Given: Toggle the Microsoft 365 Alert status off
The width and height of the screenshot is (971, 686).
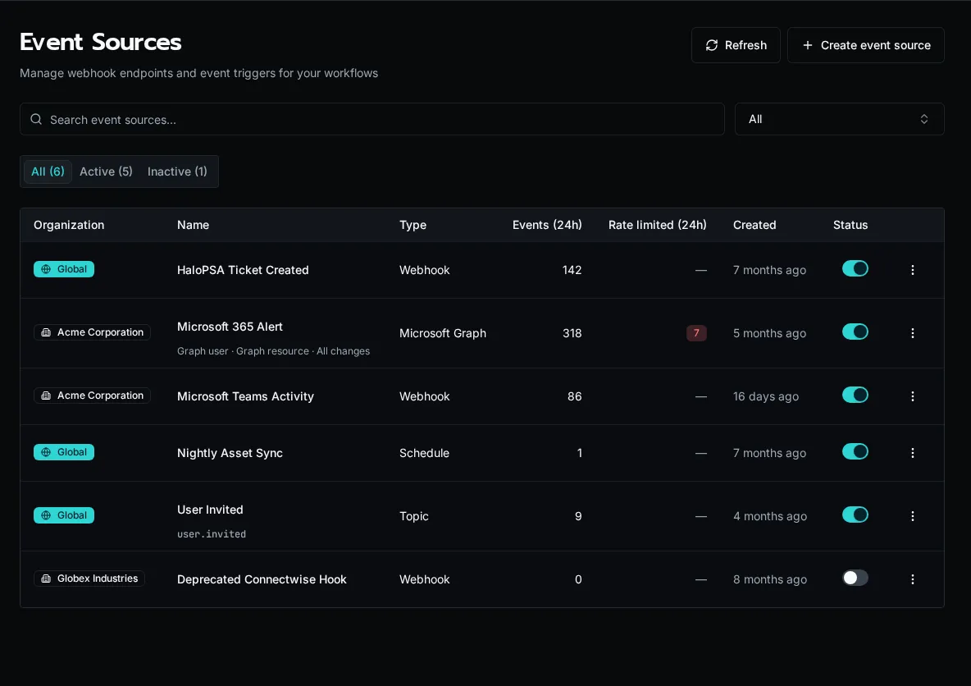Looking at the screenshot, I should [x=855, y=332].
